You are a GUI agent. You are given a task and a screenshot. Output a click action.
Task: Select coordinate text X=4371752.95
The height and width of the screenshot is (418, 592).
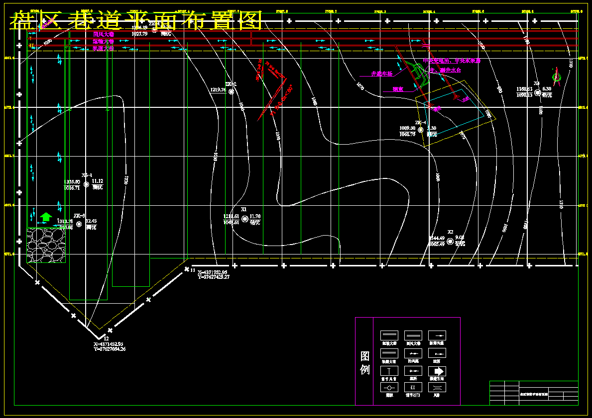point(213,272)
